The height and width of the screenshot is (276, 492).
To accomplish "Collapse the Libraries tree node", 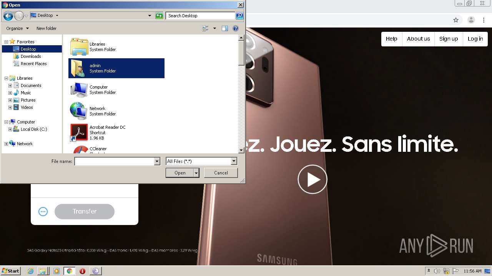I will 6,78.
